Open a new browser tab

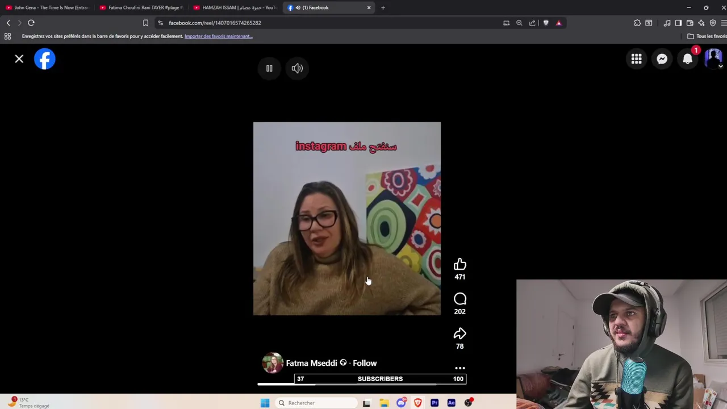point(383,7)
